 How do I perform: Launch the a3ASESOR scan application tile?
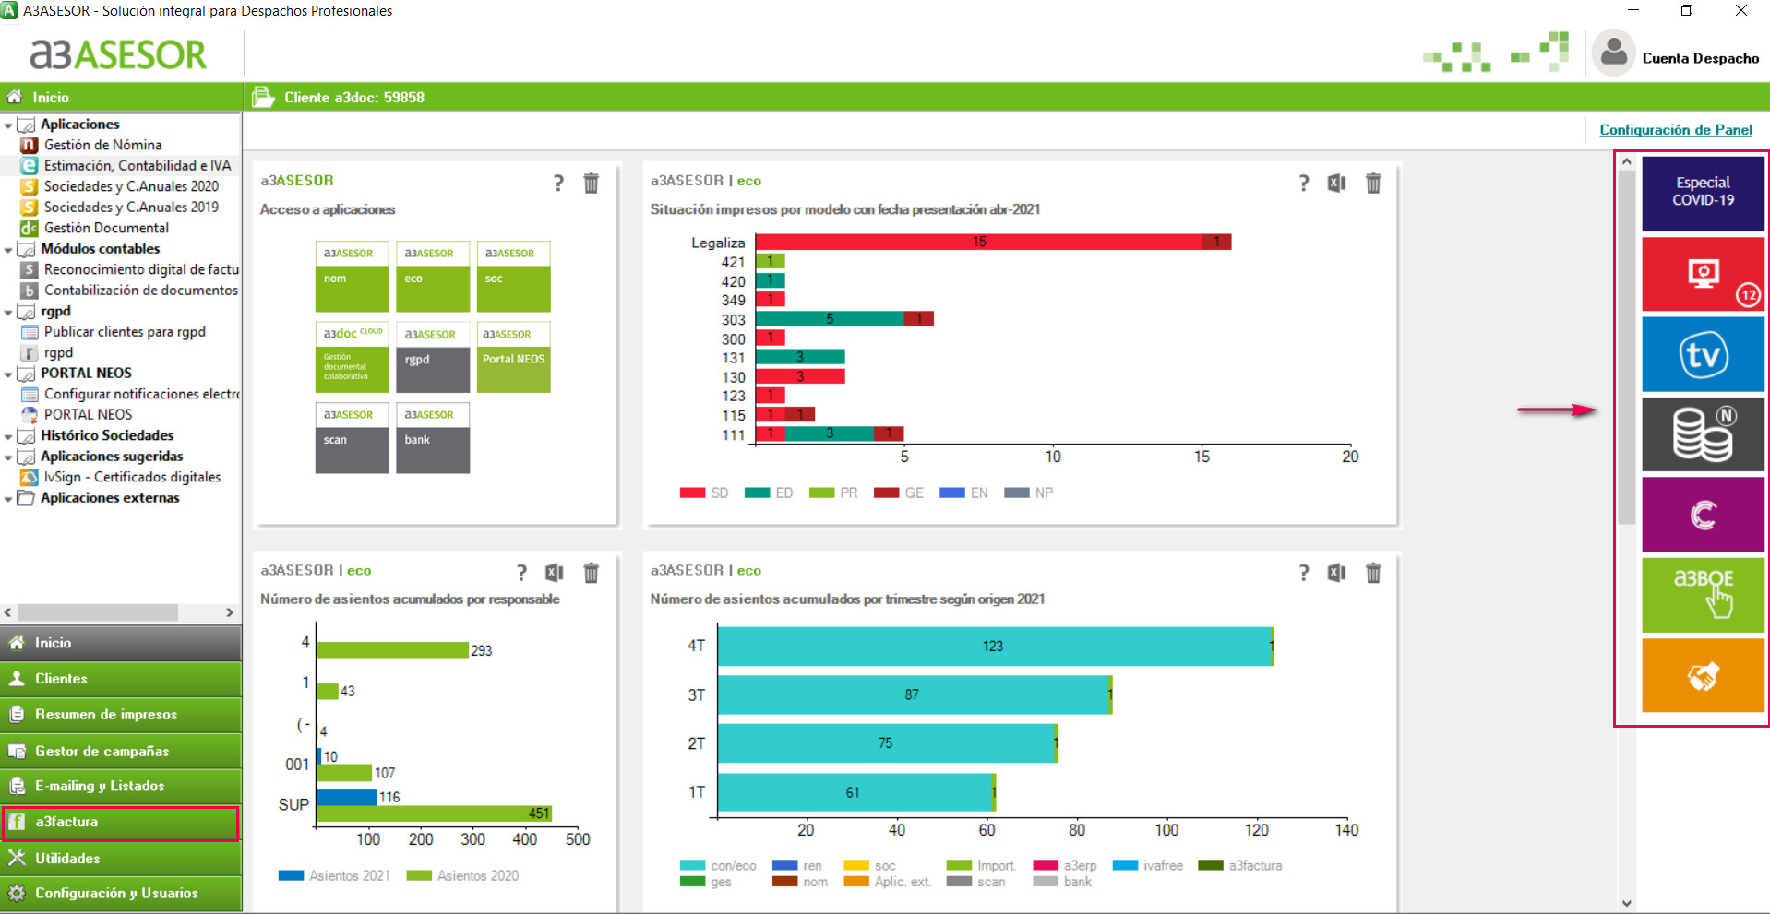(352, 438)
